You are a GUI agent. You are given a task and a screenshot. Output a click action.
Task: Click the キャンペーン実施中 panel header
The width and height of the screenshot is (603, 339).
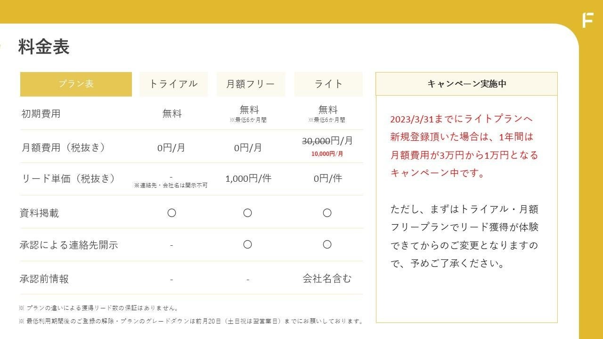466,84
